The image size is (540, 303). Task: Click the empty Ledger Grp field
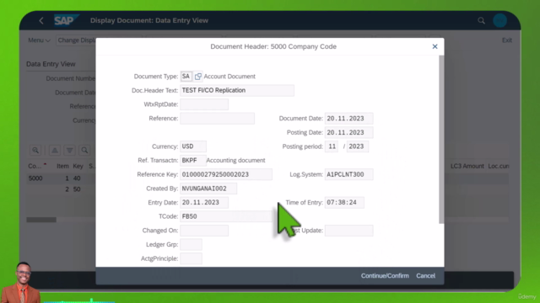click(192, 245)
